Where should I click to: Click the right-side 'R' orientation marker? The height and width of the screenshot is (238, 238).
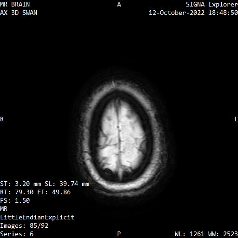(x=2, y=119)
